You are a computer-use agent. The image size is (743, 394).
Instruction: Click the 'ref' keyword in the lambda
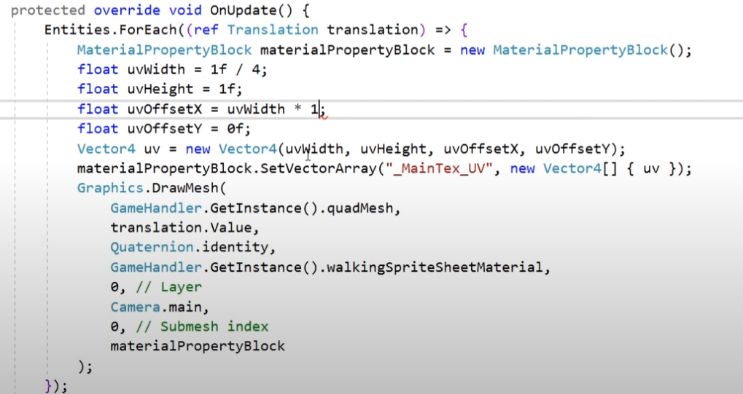click(206, 30)
